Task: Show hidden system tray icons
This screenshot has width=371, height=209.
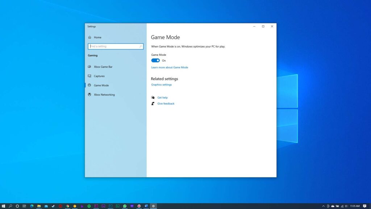Action: pyautogui.click(x=324, y=206)
